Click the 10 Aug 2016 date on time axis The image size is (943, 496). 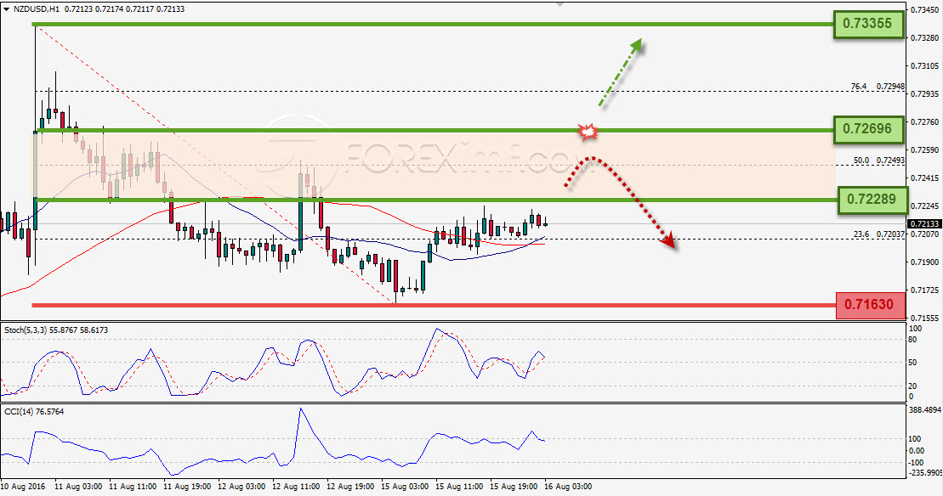coord(23,487)
